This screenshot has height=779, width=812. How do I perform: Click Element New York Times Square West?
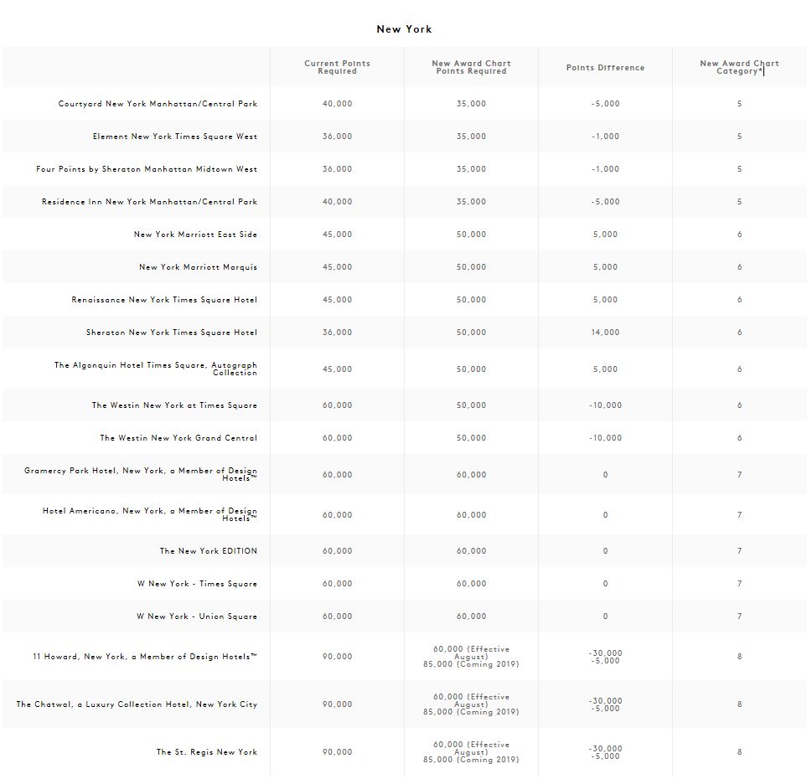(x=175, y=137)
